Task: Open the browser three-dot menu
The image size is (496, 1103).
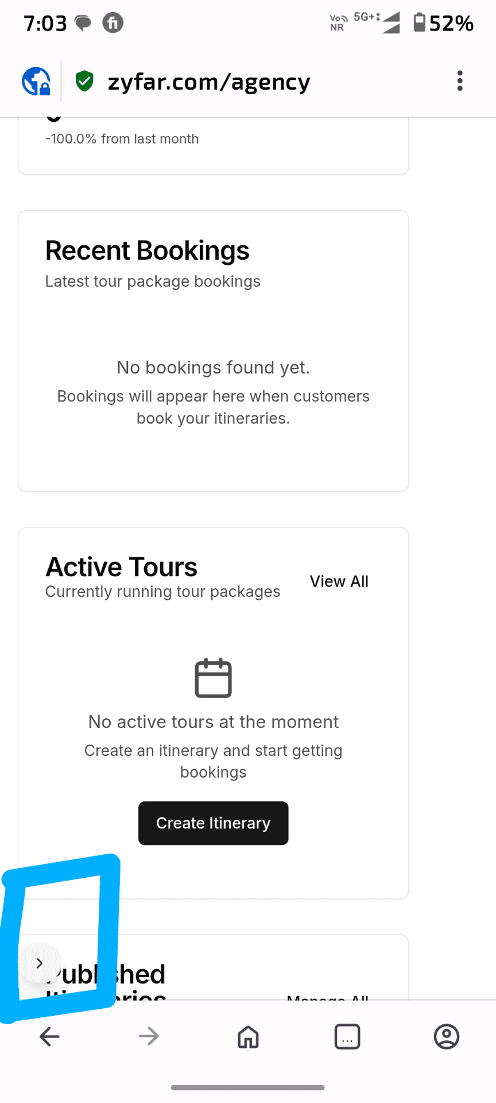Action: click(460, 81)
